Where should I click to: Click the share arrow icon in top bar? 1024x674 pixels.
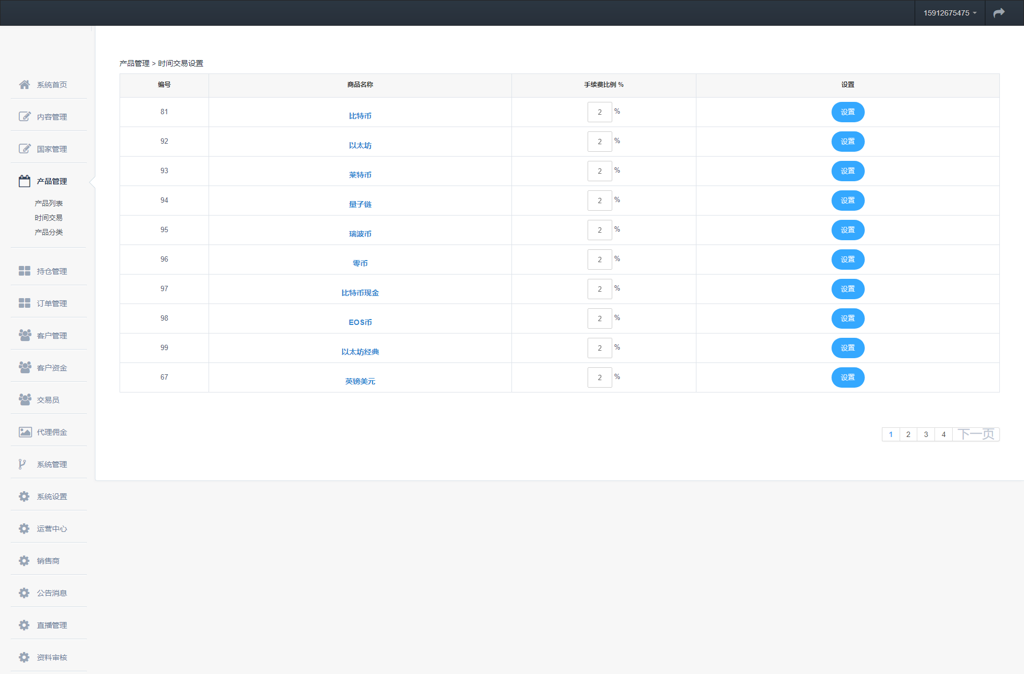pyautogui.click(x=999, y=13)
